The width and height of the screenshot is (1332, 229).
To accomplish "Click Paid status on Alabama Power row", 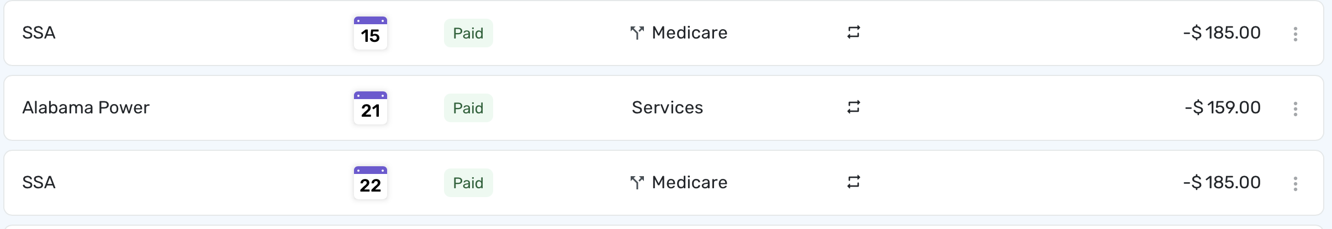I will coord(468,108).
